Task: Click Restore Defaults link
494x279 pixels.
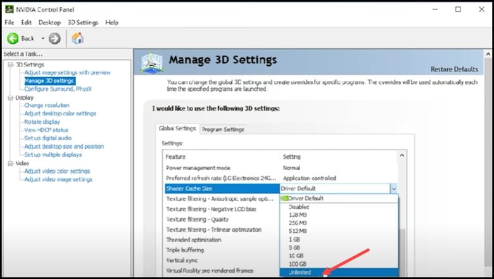Action: click(x=454, y=69)
